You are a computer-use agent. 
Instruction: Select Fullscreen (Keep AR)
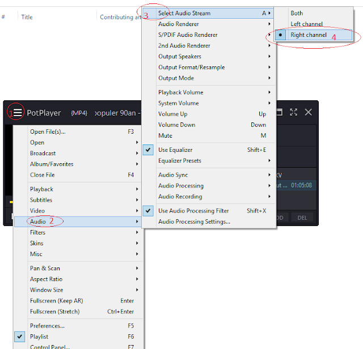point(78,301)
